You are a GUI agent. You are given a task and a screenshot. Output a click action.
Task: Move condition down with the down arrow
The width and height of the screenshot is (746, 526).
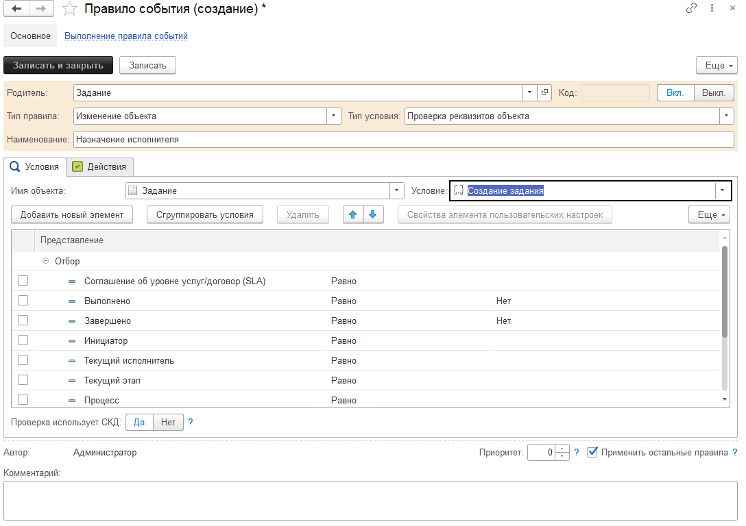coord(372,214)
